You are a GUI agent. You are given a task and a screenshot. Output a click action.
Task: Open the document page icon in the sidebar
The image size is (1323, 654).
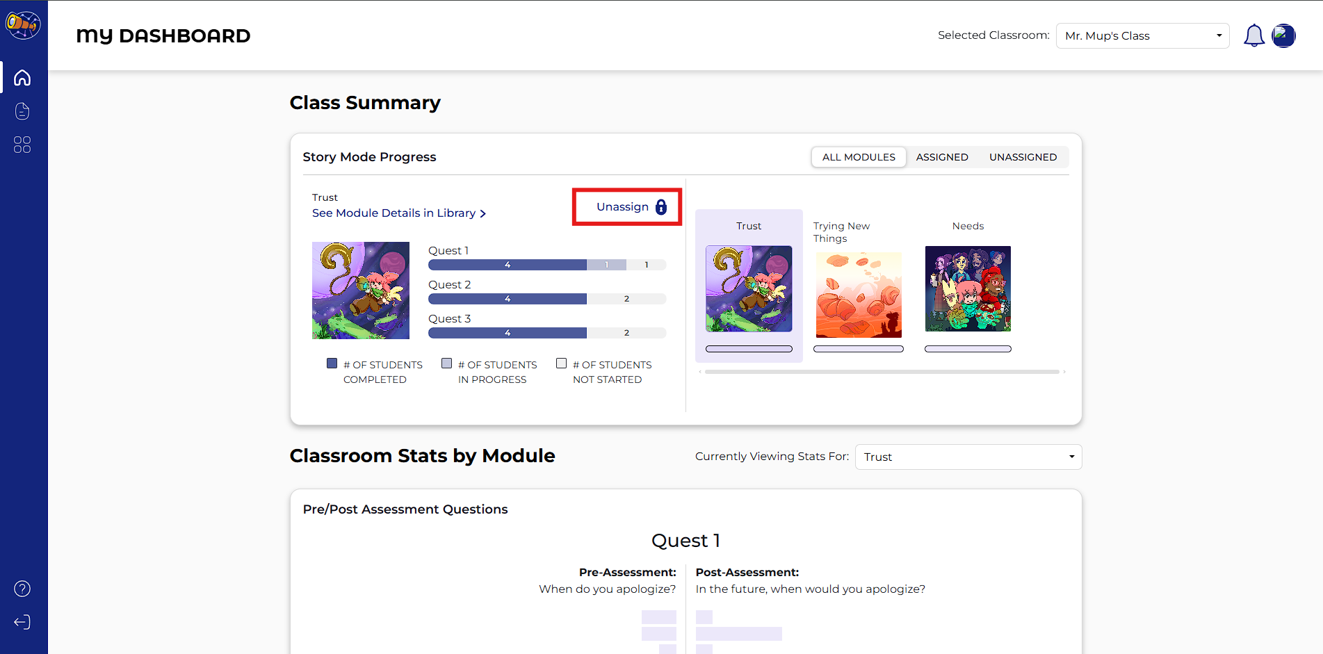[22, 111]
